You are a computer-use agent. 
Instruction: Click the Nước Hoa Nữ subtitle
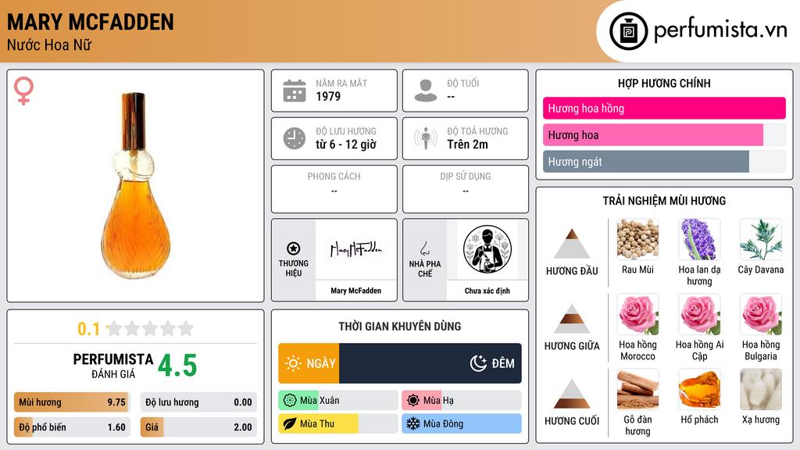(x=49, y=45)
